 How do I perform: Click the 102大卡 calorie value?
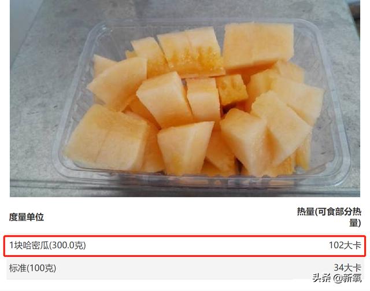[345, 245]
